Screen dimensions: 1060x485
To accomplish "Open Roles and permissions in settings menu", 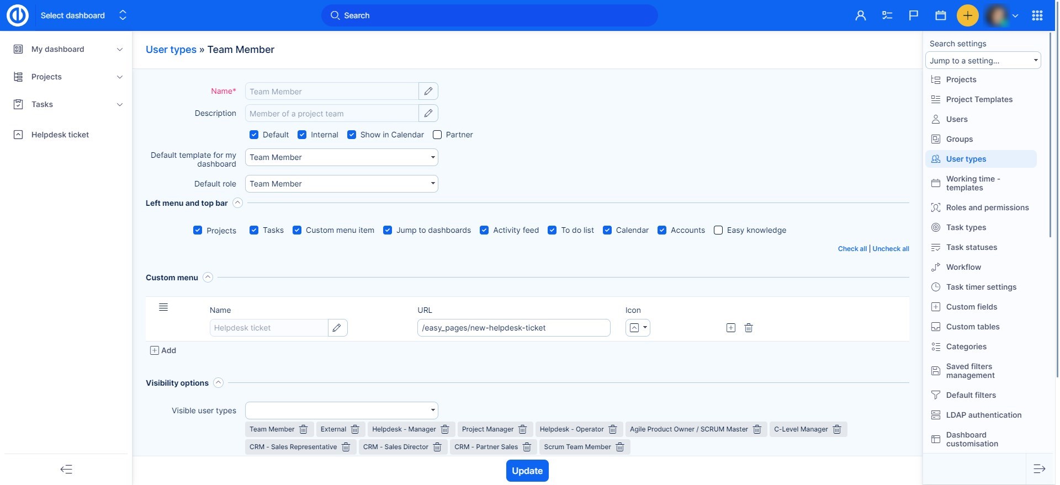I will 987,207.
